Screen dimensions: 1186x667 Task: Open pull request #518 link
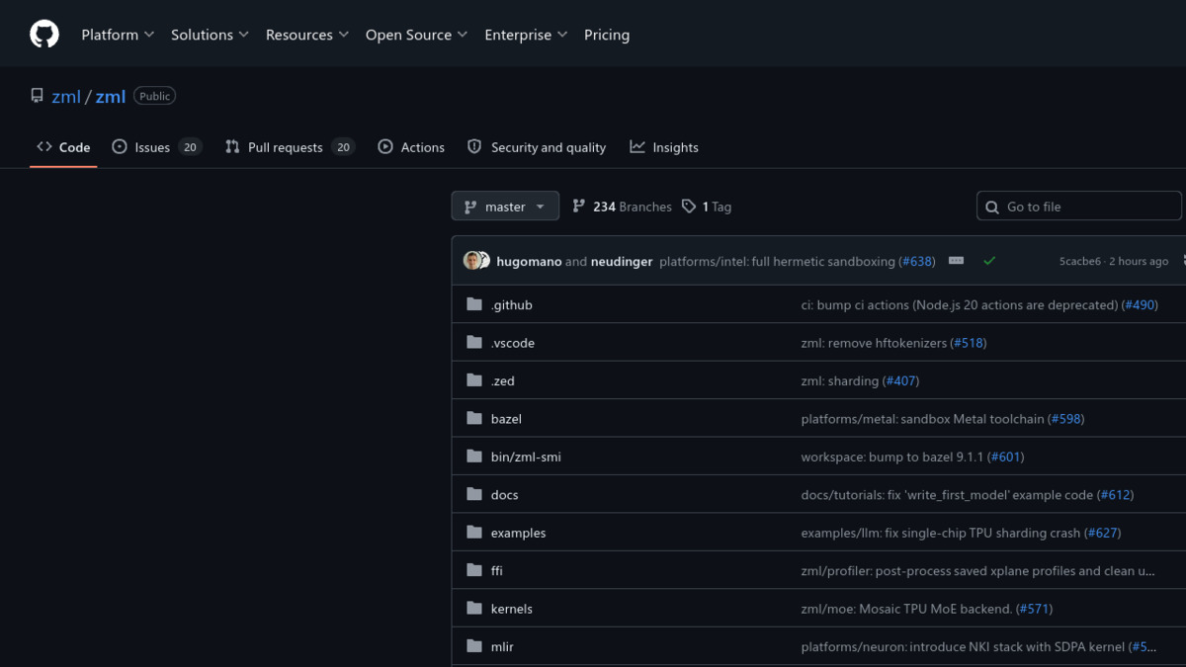(969, 342)
